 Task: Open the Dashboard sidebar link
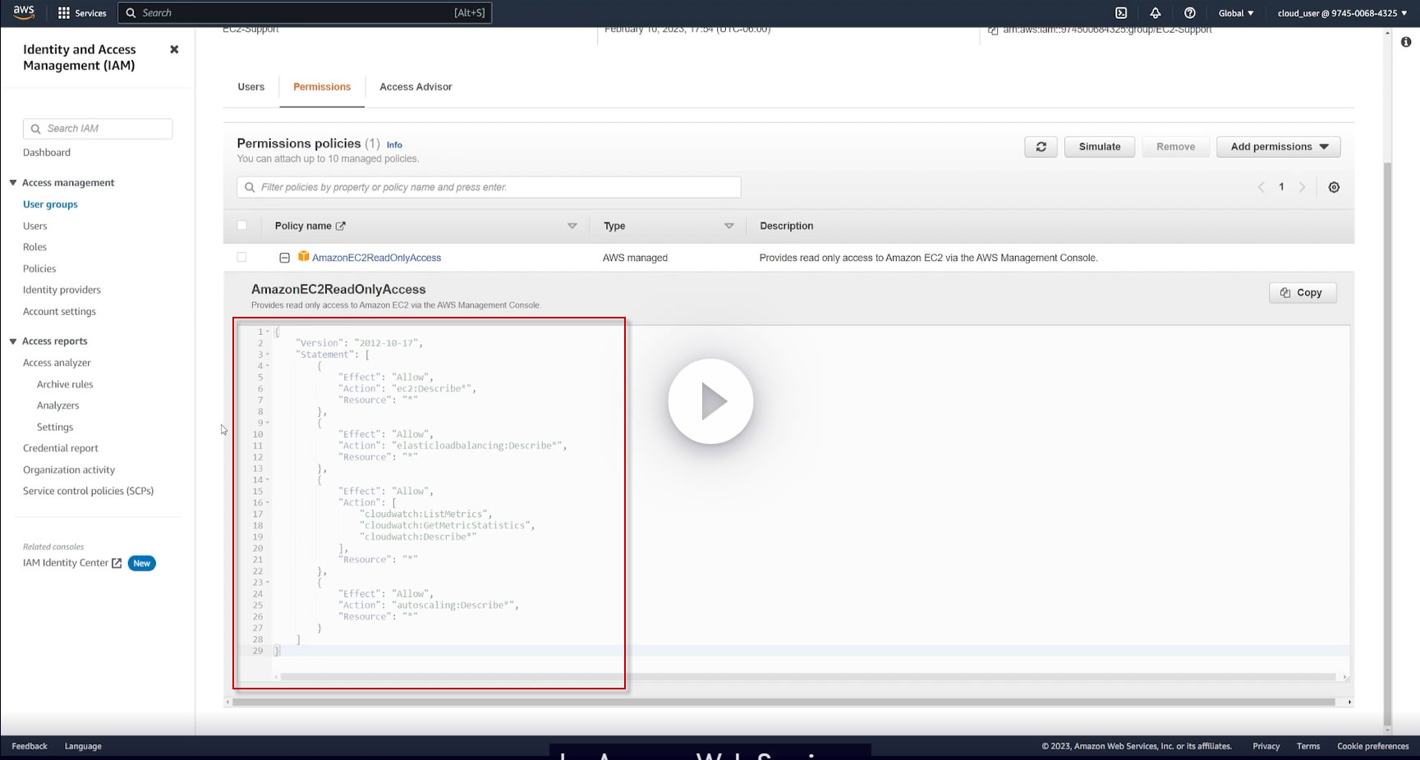click(47, 153)
